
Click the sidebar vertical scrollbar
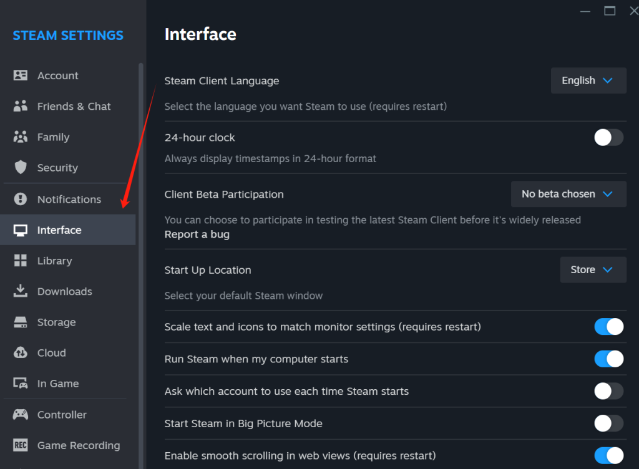(x=141, y=264)
